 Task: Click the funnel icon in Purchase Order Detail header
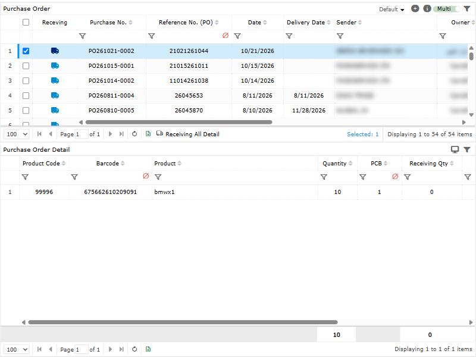[x=467, y=149]
